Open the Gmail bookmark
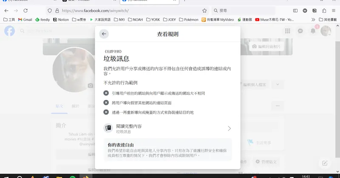The width and height of the screenshot is (340, 178). [x=25, y=19]
